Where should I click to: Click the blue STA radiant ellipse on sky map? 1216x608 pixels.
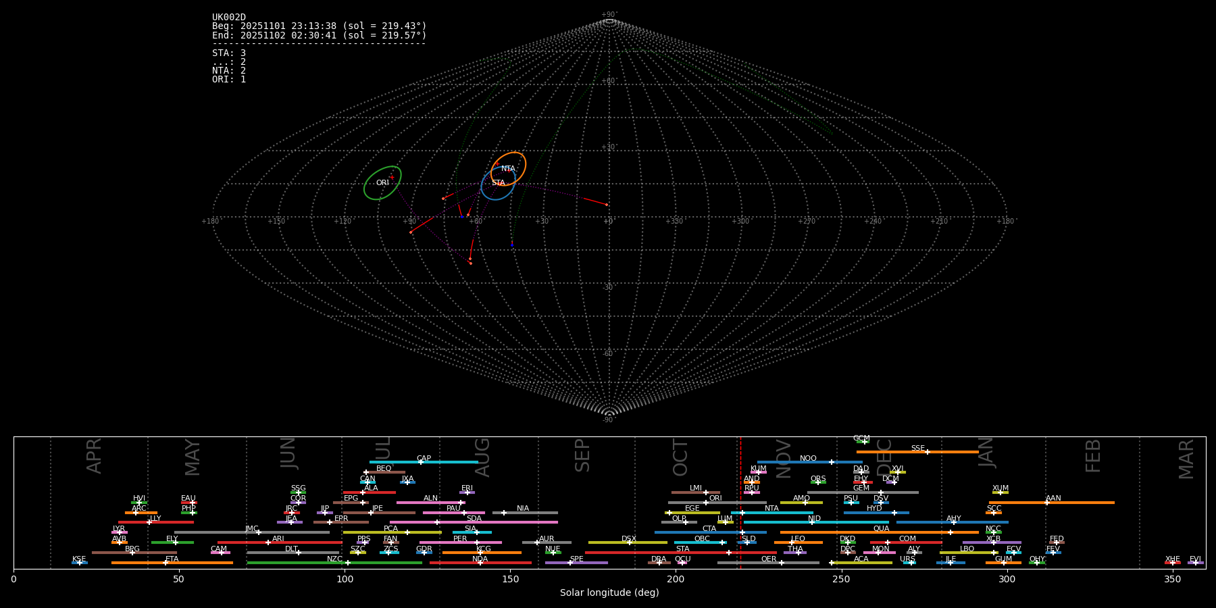499,183
